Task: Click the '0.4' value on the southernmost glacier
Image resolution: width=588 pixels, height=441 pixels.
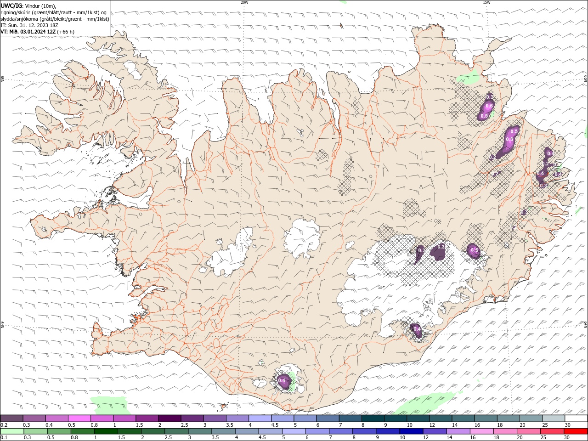Action: [x=282, y=380]
